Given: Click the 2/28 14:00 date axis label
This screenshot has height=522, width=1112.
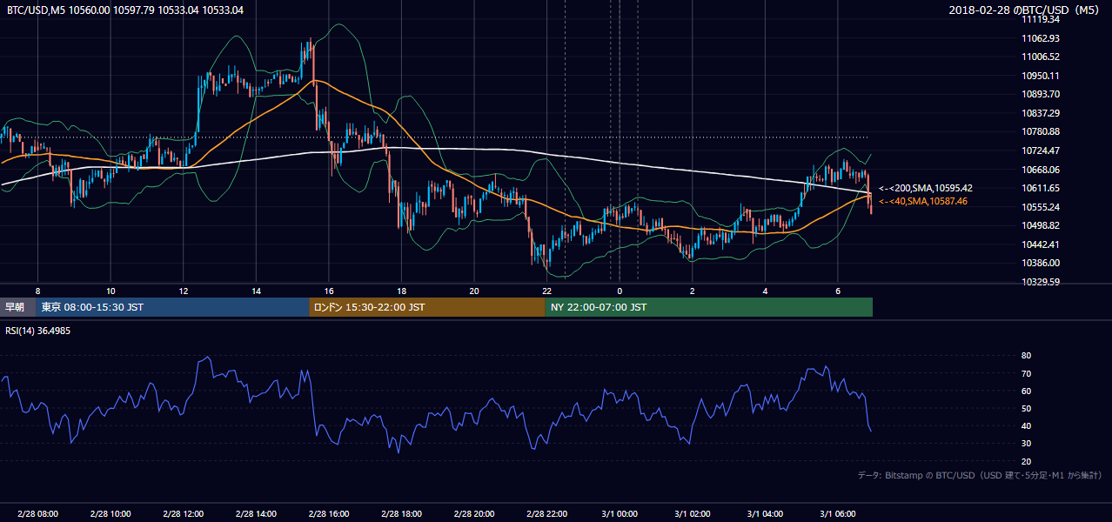Looking at the screenshot, I should [x=256, y=514].
